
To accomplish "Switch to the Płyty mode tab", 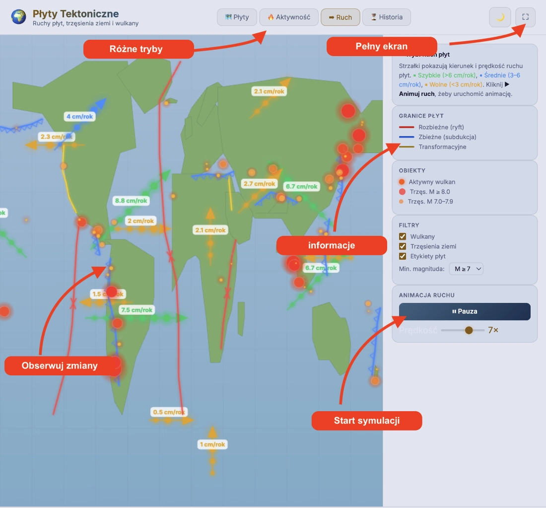I will [237, 17].
